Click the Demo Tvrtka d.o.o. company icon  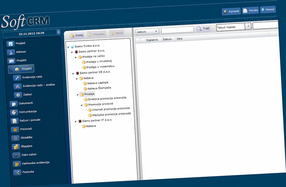[x=72, y=47]
